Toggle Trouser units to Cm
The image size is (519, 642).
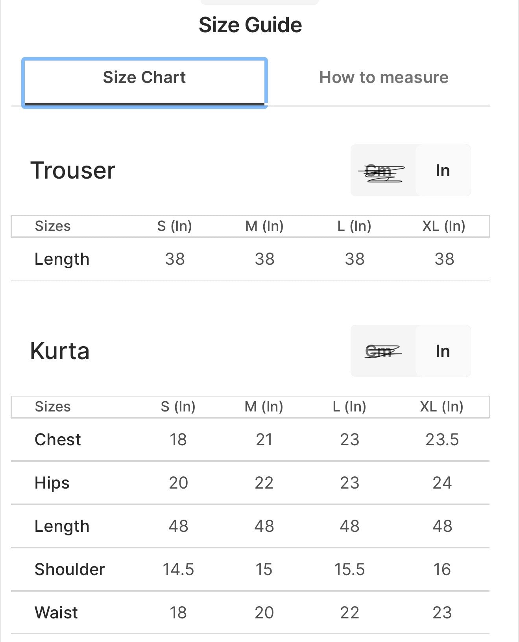pos(382,171)
